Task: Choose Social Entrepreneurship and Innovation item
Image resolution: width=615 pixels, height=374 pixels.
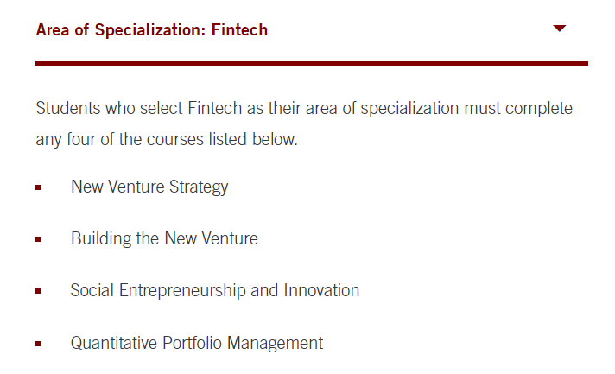Action: click(x=215, y=290)
